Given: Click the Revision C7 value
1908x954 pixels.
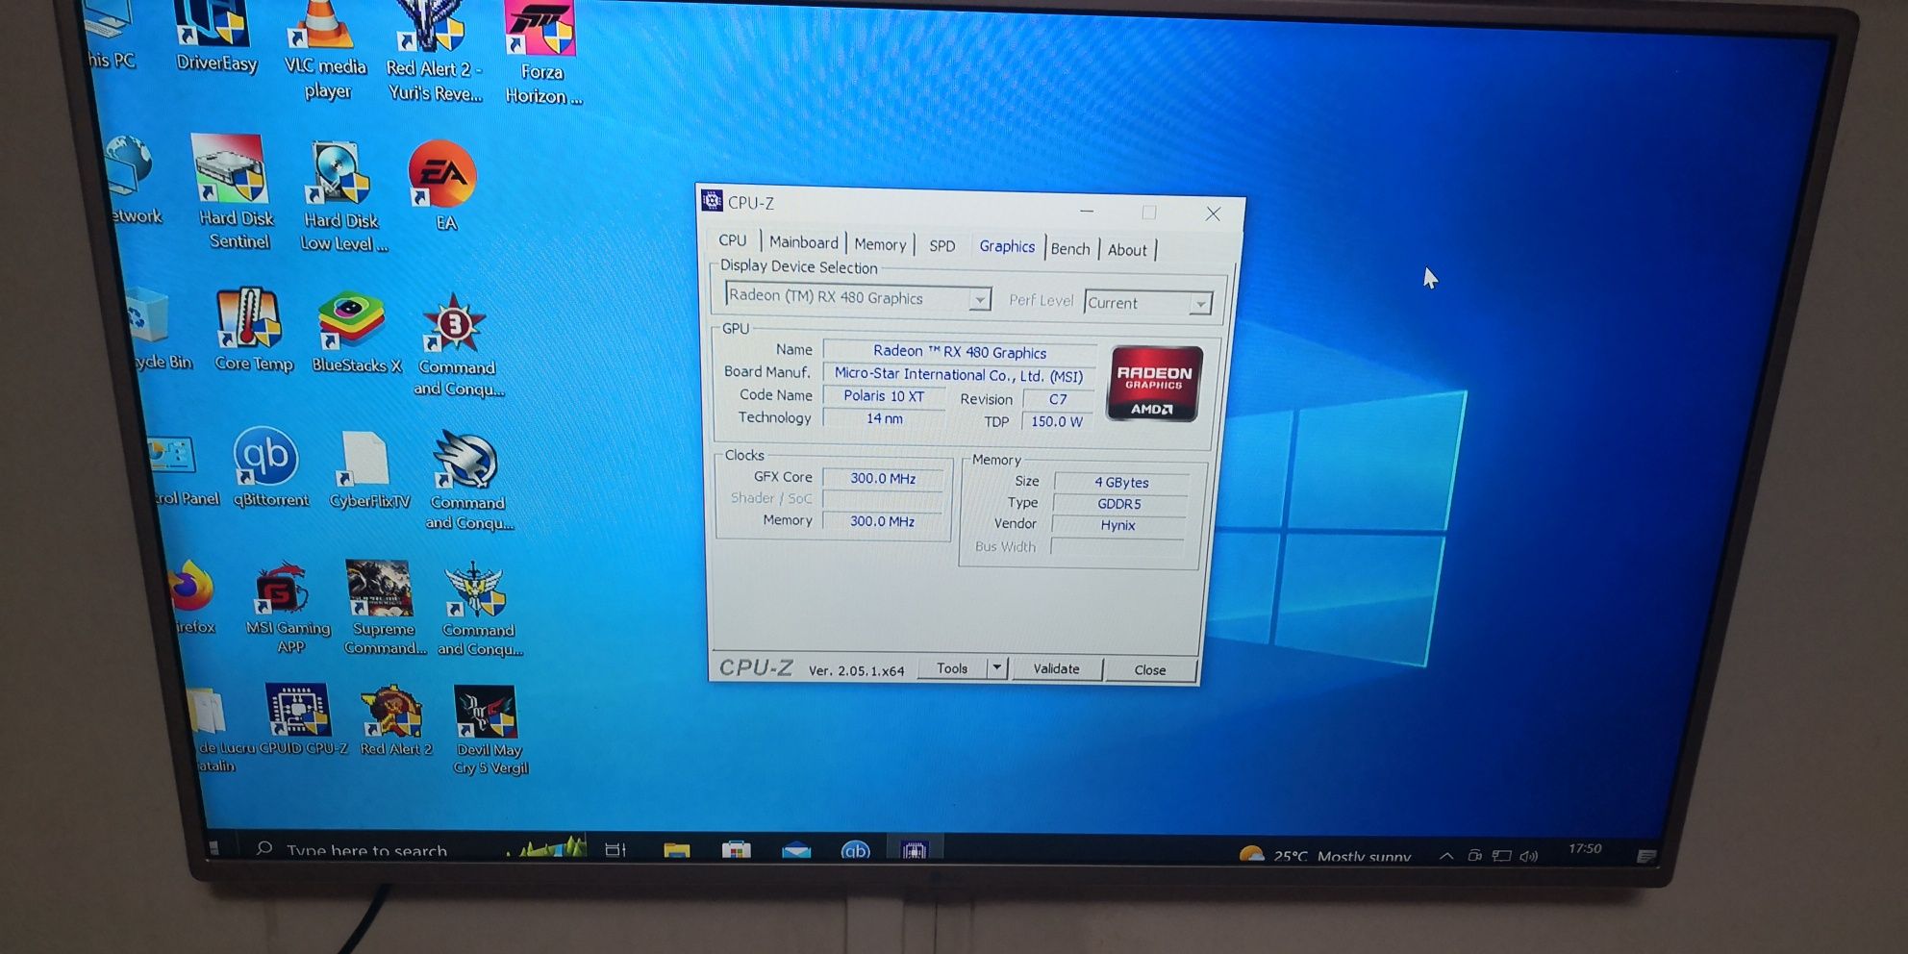Looking at the screenshot, I should [1058, 399].
